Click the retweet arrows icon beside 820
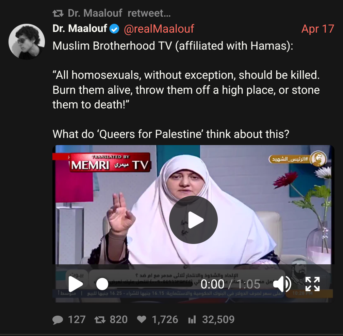343x336 pixels. 100,320
